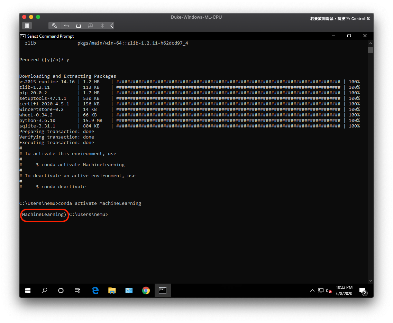The height and width of the screenshot is (323, 393).
Task: Open Action Center showing 2 notifications
Action: click(362, 291)
